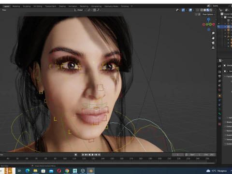Toggle camera view with the camera gizmo
Screen dimensions: 232x174
213,43
